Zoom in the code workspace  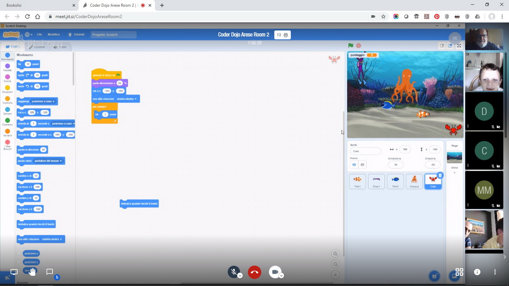click(336, 253)
